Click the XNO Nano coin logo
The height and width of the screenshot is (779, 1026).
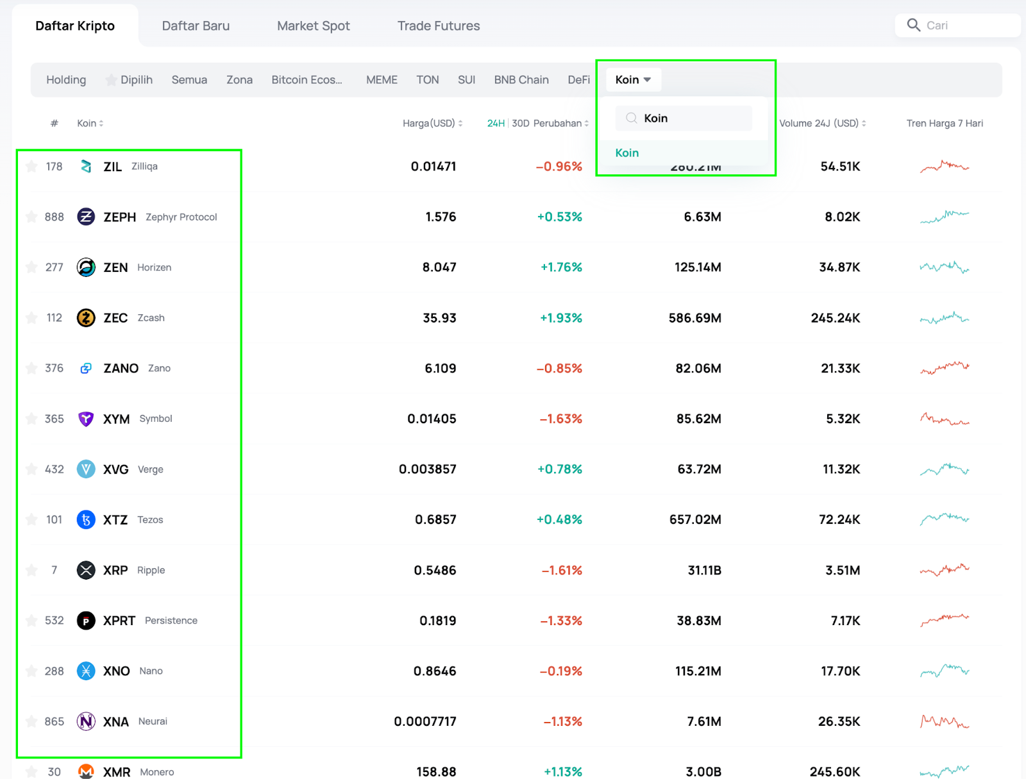tap(86, 671)
